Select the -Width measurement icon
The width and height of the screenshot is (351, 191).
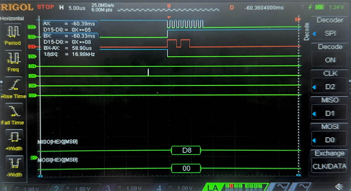(x=13, y=163)
